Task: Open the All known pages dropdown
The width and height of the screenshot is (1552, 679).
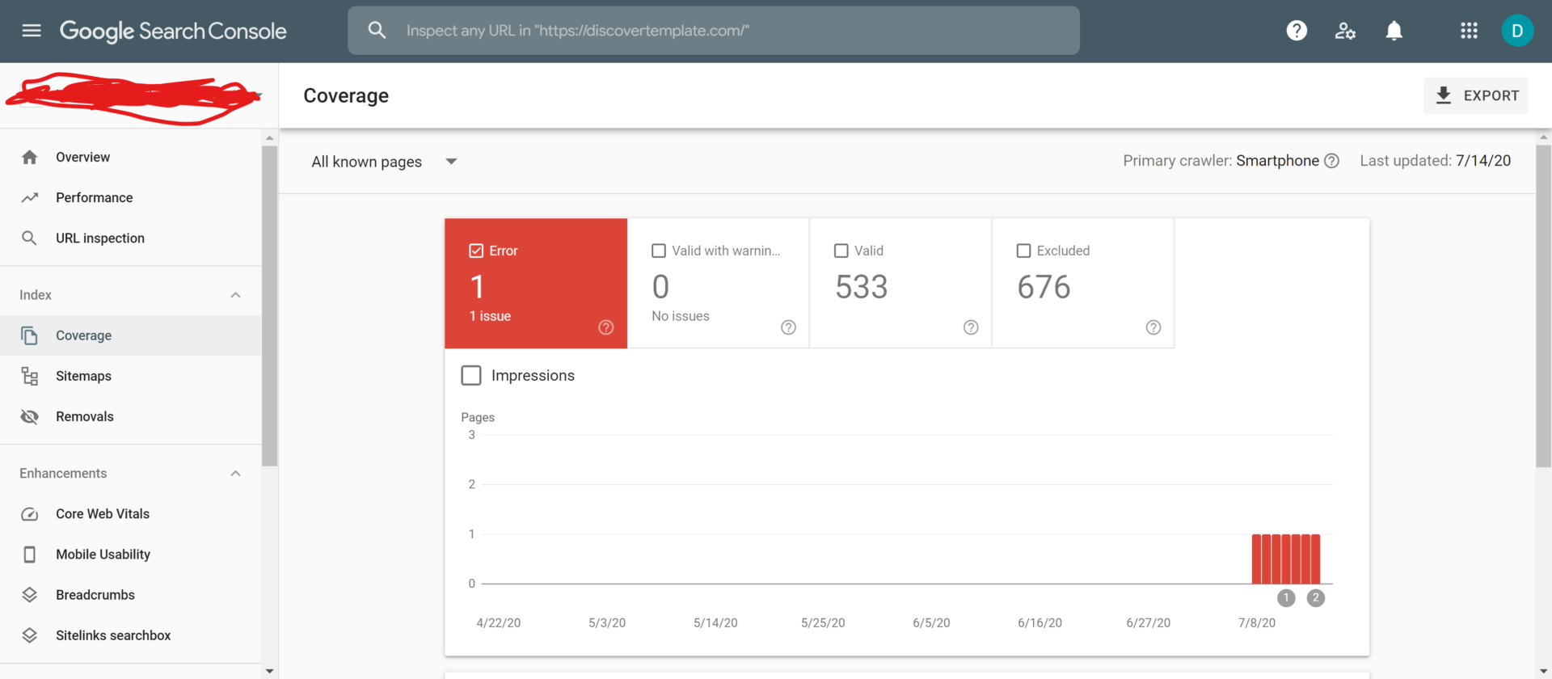Action: pos(385,162)
